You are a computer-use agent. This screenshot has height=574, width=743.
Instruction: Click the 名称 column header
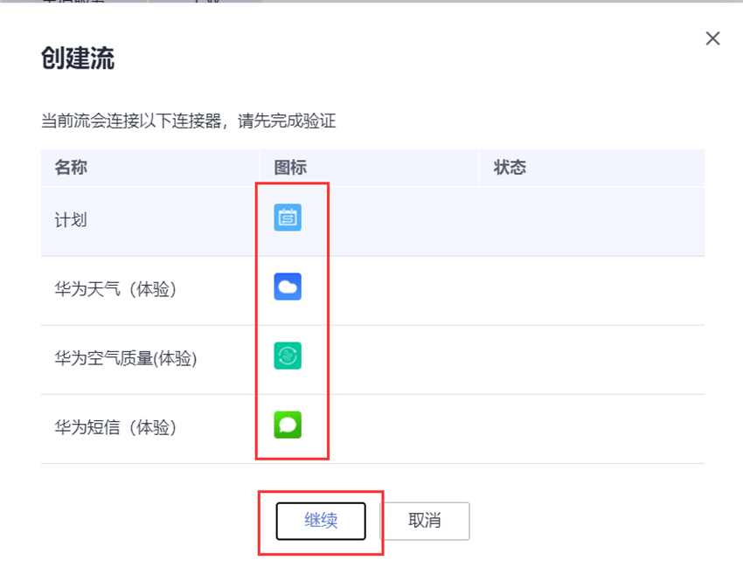71,168
